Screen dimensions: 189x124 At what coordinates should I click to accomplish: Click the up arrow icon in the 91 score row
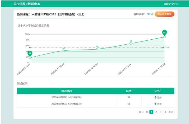(155, 97)
